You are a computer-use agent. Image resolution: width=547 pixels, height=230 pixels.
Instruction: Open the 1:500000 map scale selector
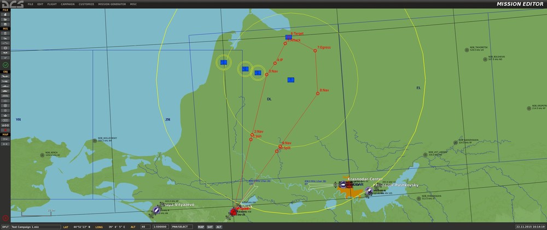(161, 227)
